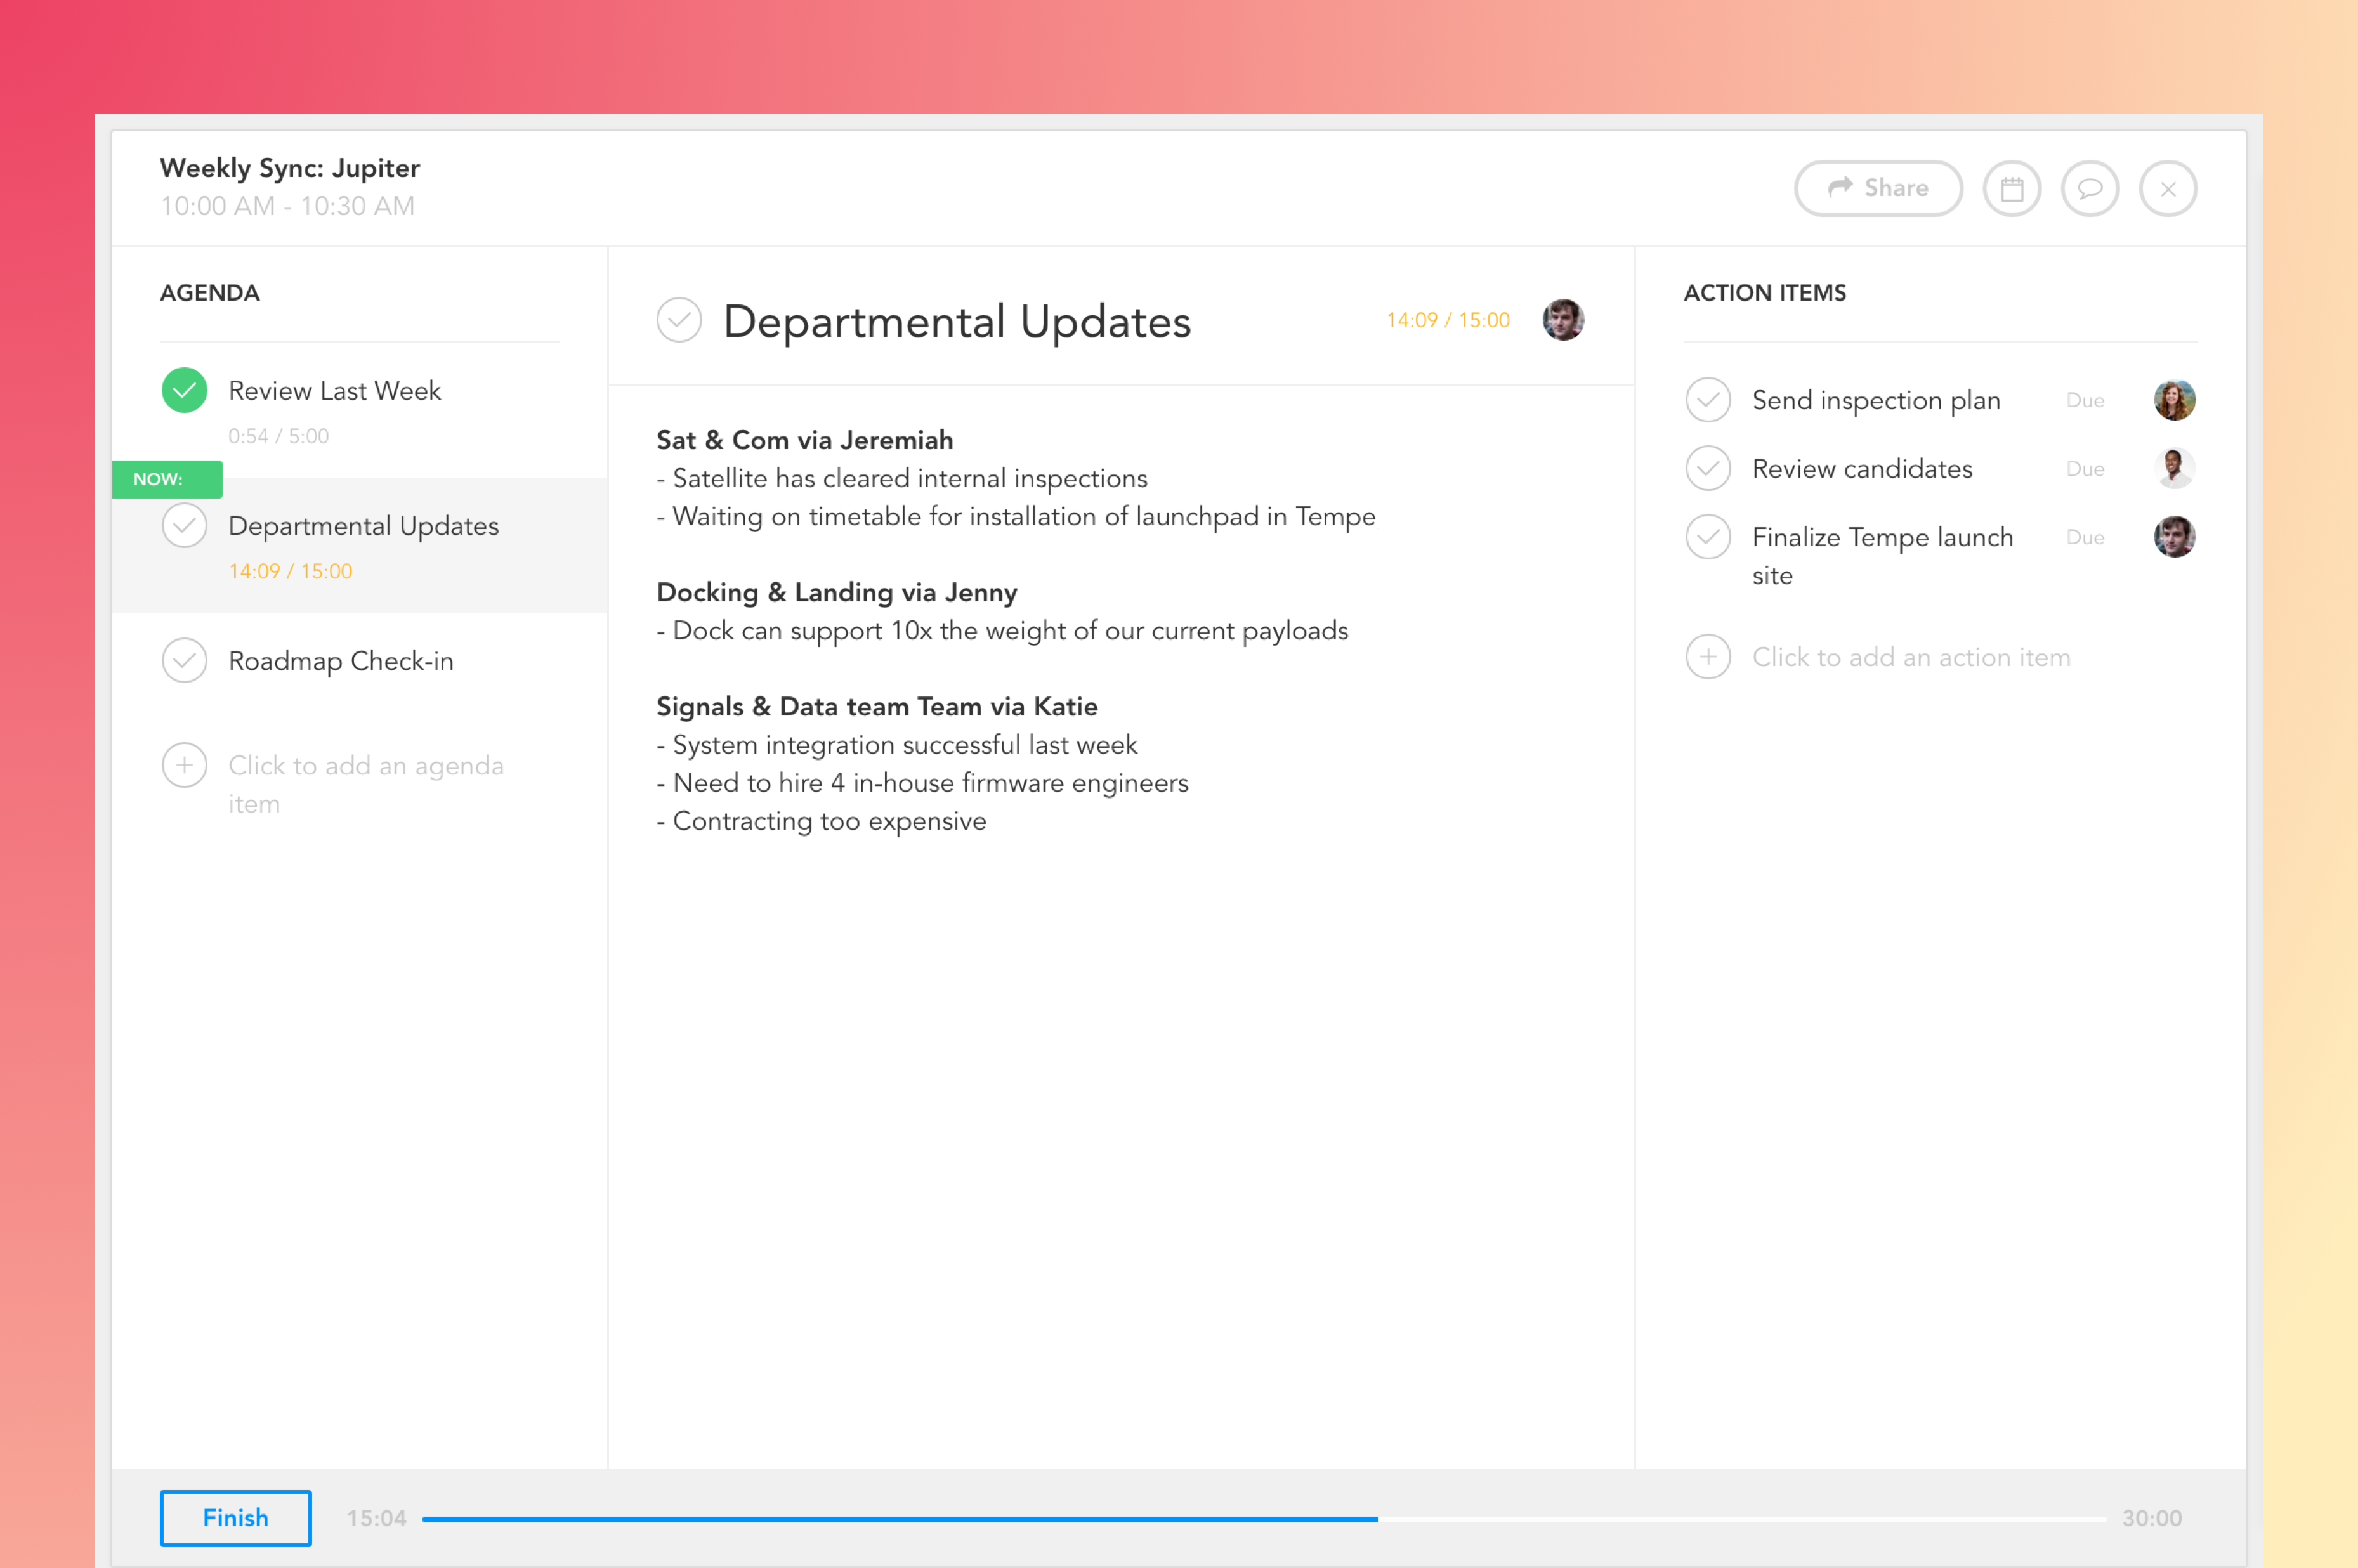
Task: Open the calendar icon in header
Action: click(2011, 188)
